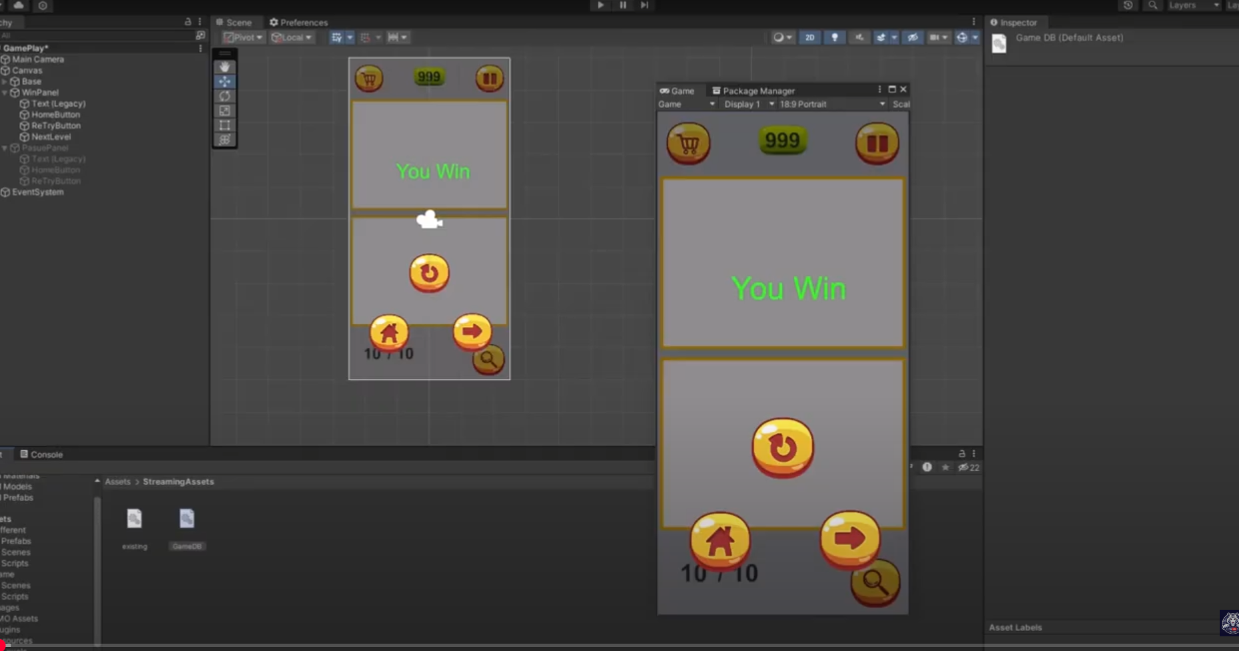The image size is (1239, 651).
Task: Expand the Base object in Hierarchy
Action: pyautogui.click(x=5, y=81)
